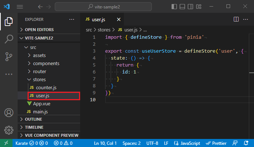Open App.vue in the explorer
Viewport: 254px width, 147px height.
(x=49, y=104)
